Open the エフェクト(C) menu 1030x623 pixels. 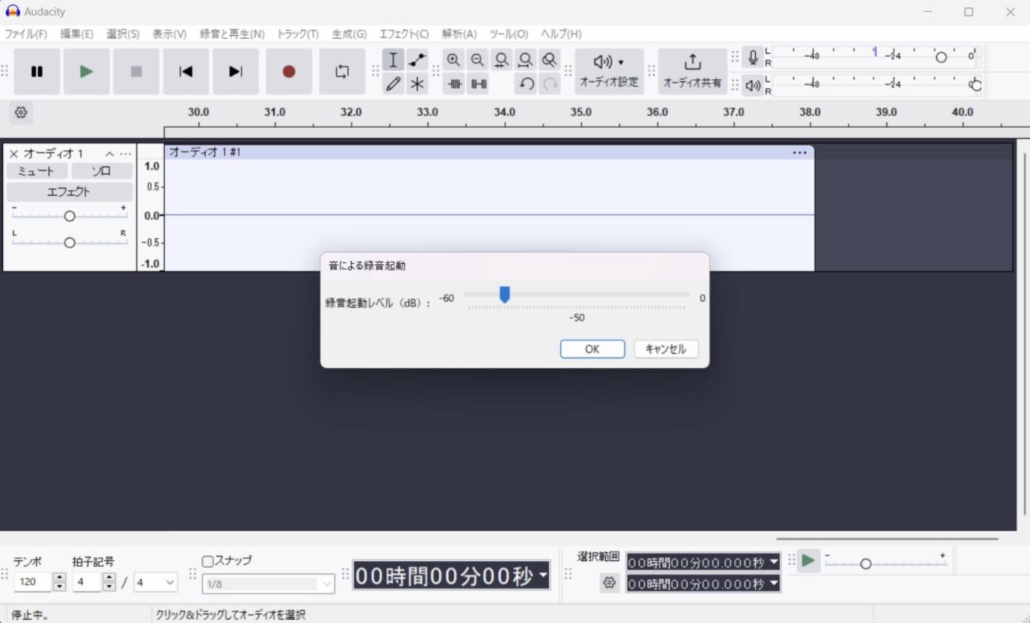click(404, 34)
